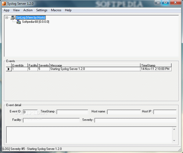Image resolution: width=183 pixels, height=153 pixels.
Task: Click the window resize grip in status bar
Action: 179,149
